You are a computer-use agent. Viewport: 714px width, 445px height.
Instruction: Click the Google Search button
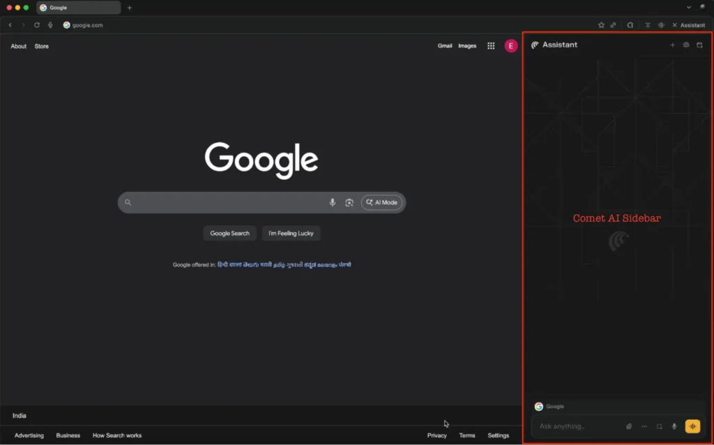click(229, 233)
